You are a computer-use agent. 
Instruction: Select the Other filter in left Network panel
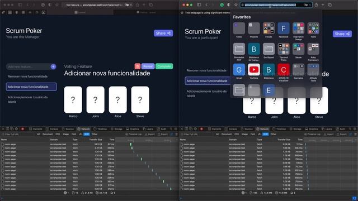(95, 134)
